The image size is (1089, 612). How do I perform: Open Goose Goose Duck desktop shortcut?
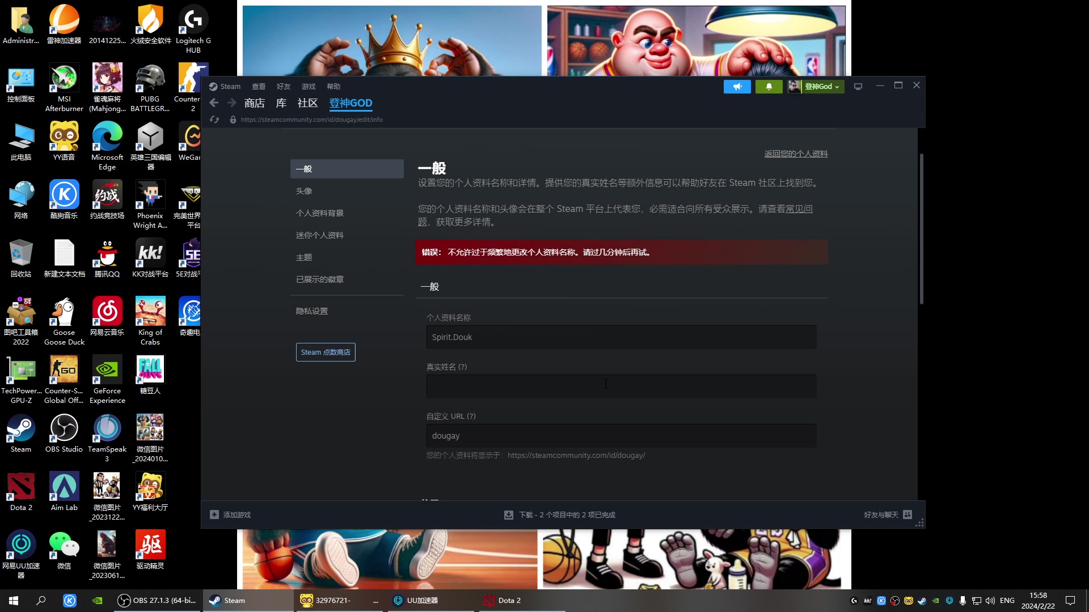(x=64, y=321)
